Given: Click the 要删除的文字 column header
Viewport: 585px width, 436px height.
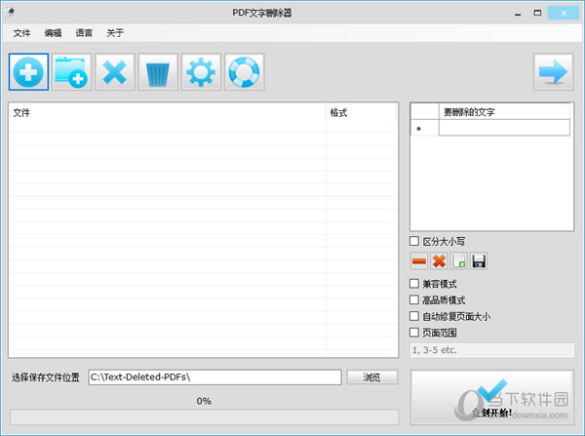Looking at the screenshot, I should coord(504,111).
